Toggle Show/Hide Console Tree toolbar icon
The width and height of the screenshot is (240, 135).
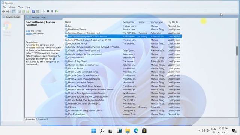[x=13, y=12]
